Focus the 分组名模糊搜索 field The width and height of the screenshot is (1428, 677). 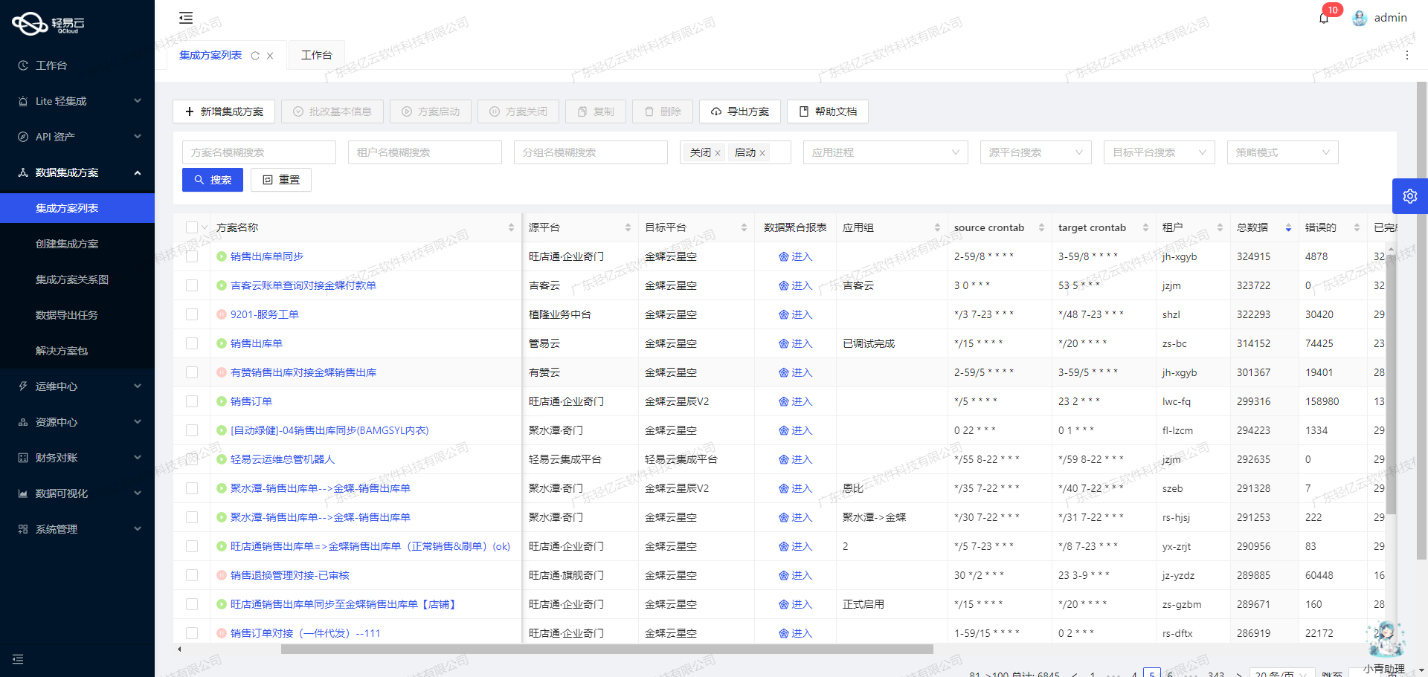pyautogui.click(x=591, y=152)
